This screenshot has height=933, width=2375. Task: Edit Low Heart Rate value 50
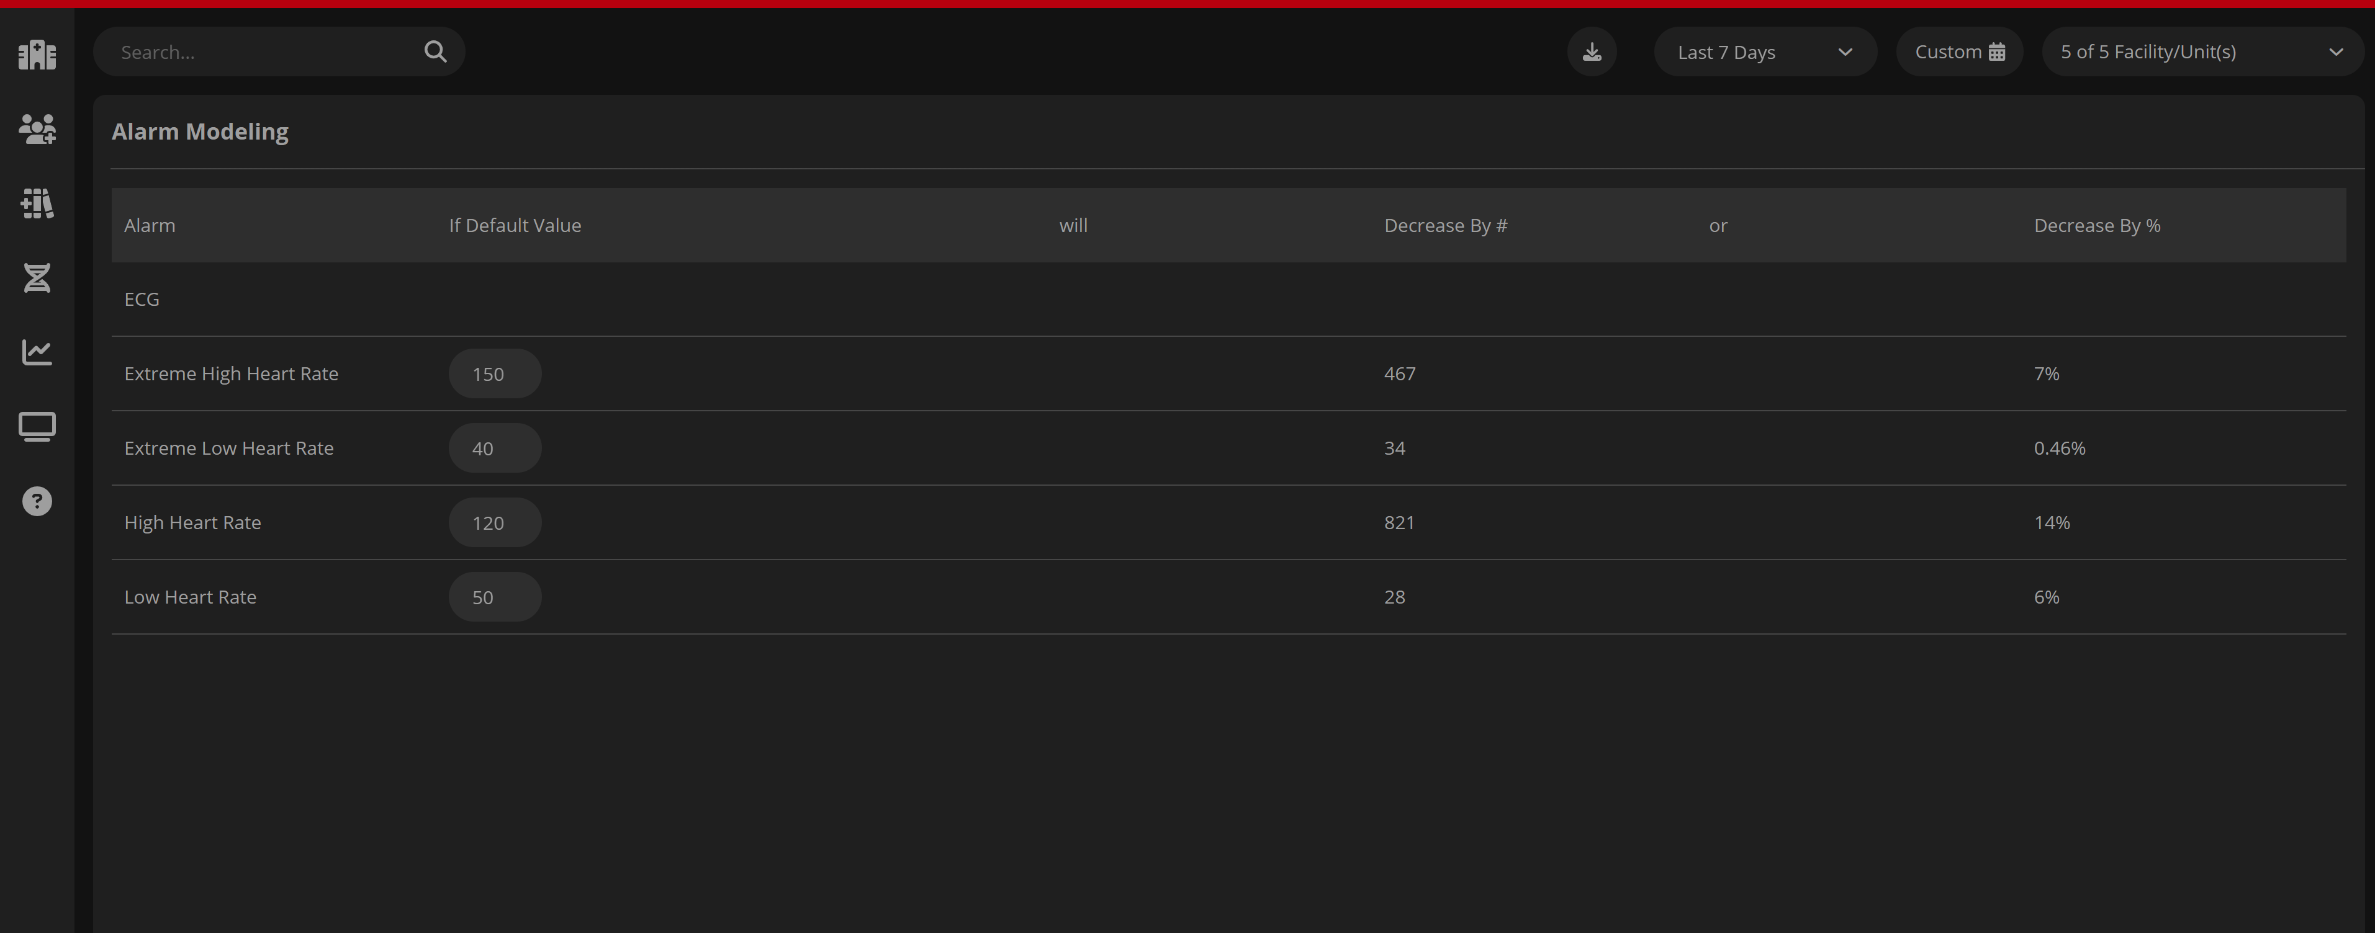coord(495,597)
